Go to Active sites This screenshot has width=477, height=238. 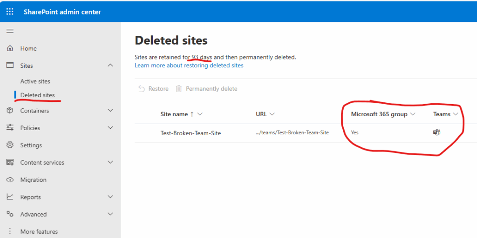(x=35, y=81)
